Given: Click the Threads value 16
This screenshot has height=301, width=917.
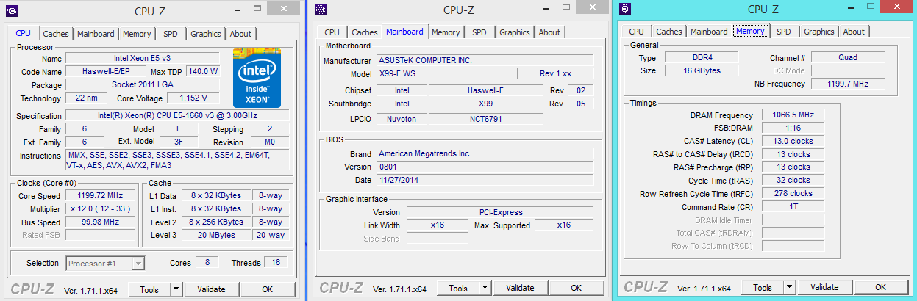Looking at the screenshot, I should coord(276,263).
